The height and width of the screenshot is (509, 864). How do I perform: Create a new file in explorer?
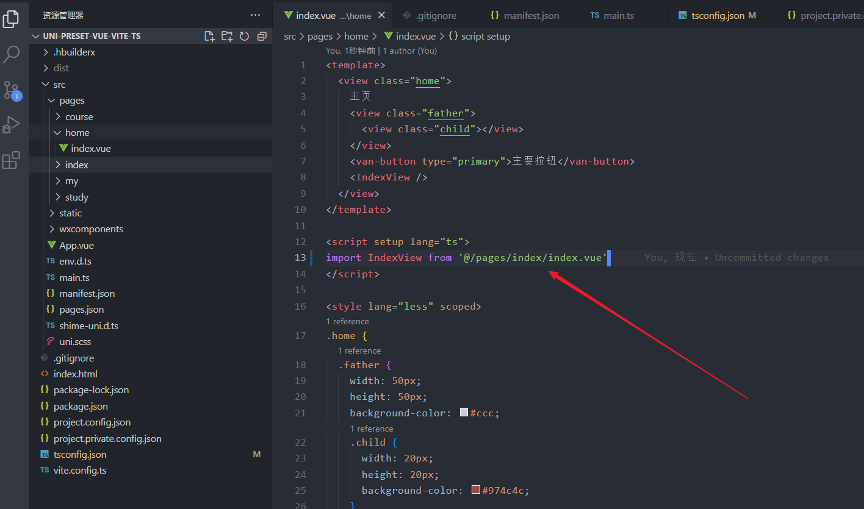tap(209, 36)
